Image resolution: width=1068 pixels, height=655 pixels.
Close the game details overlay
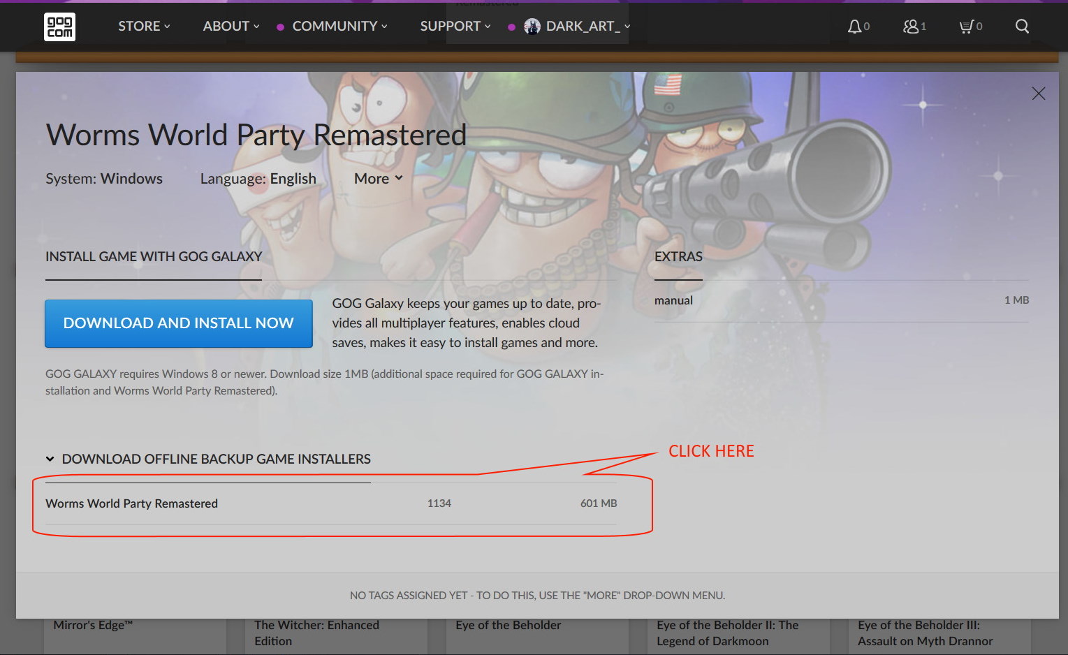pos(1039,94)
